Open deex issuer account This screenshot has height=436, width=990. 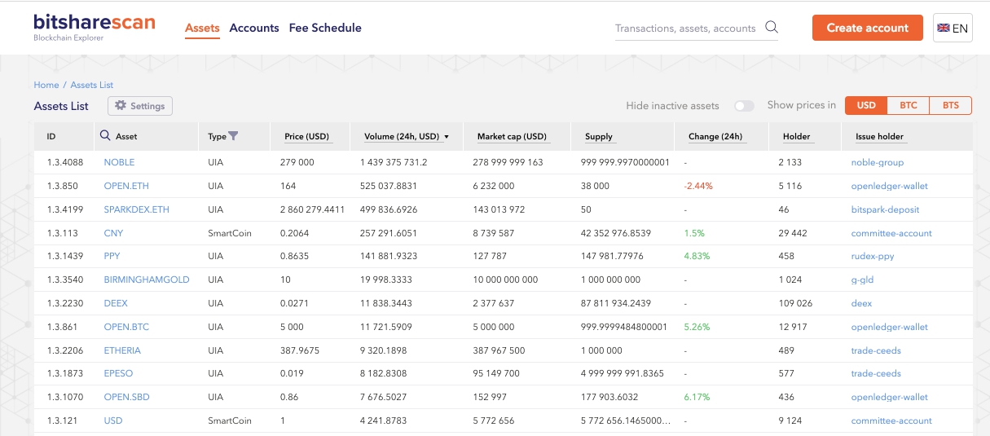861,303
